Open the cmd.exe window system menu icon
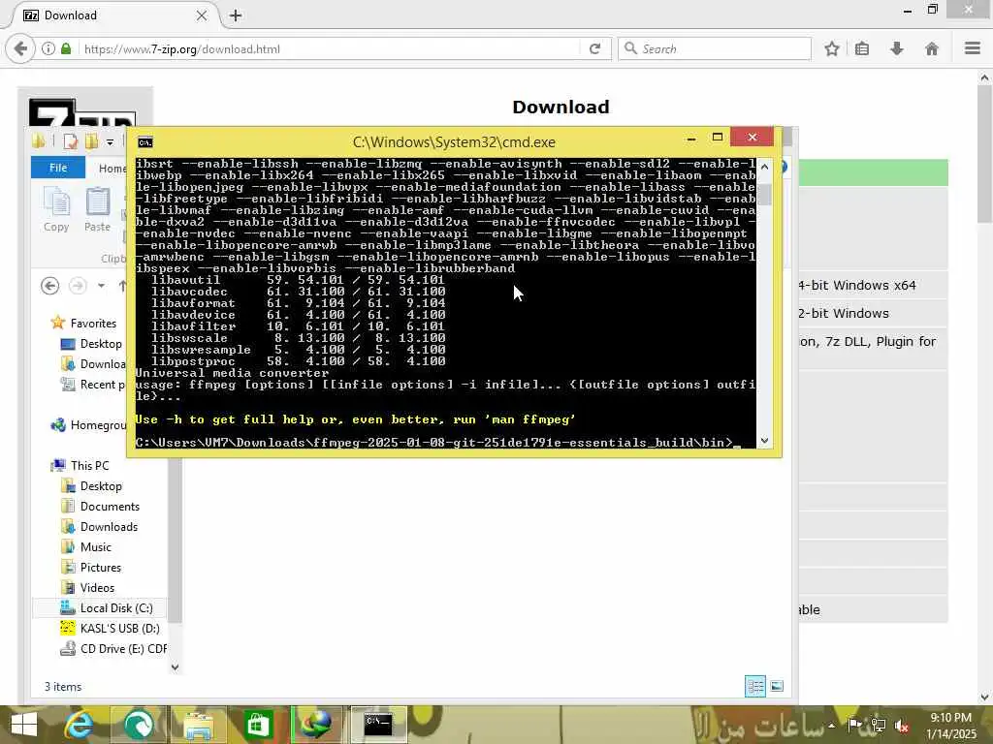 [145, 142]
